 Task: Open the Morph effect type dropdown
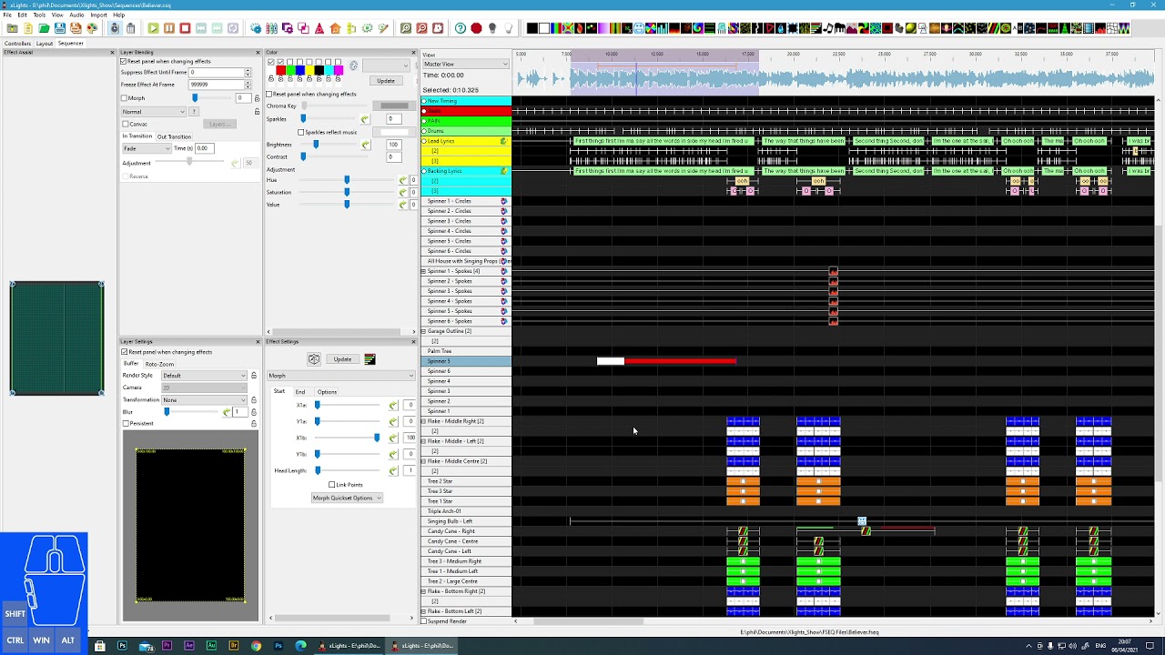(340, 376)
